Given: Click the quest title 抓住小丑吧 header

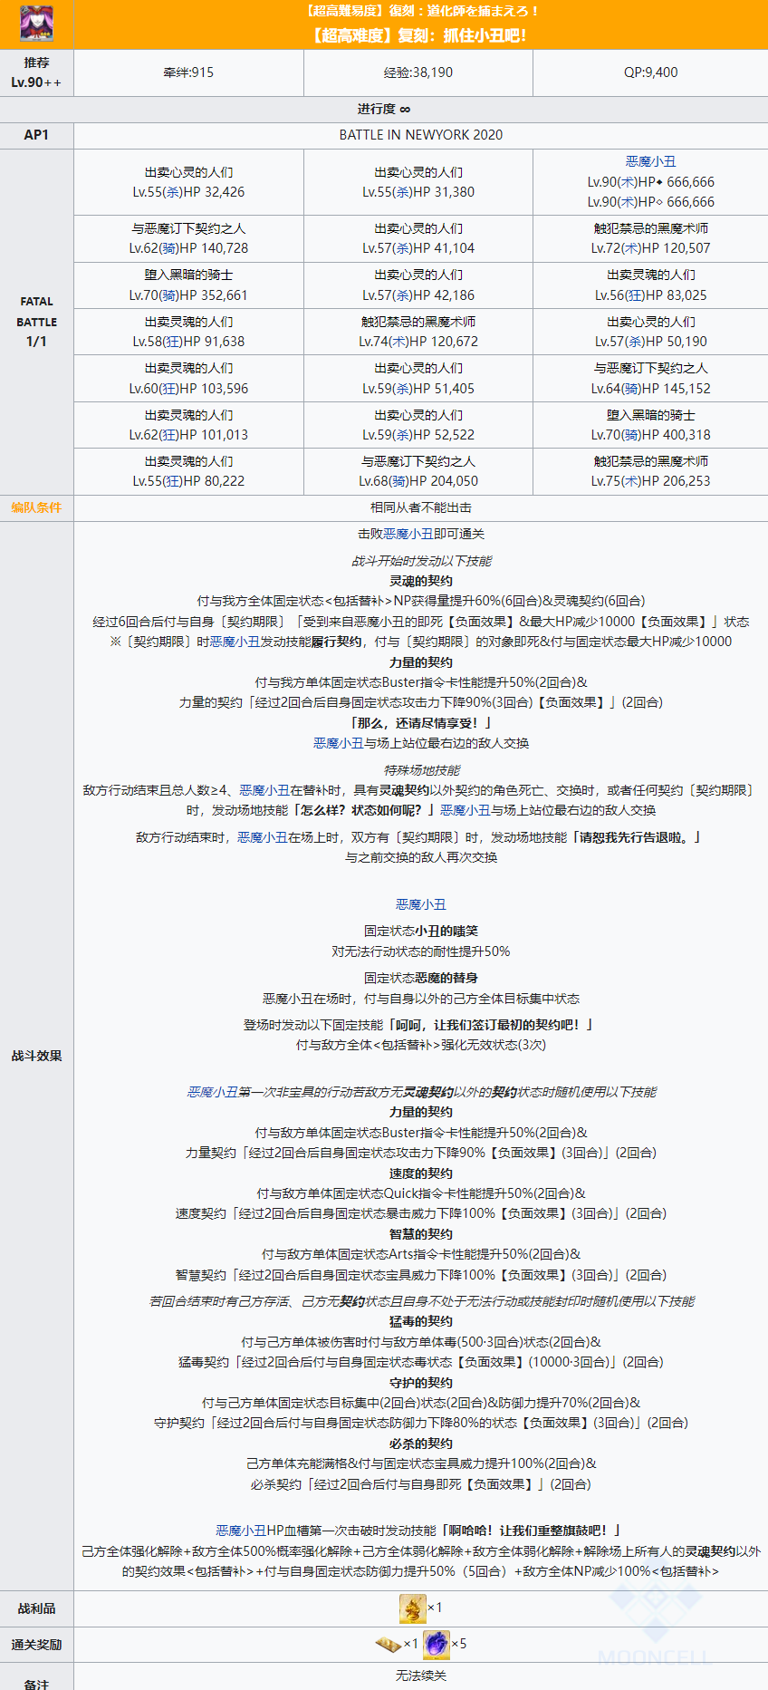Looking at the screenshot, I should (420, 35).
